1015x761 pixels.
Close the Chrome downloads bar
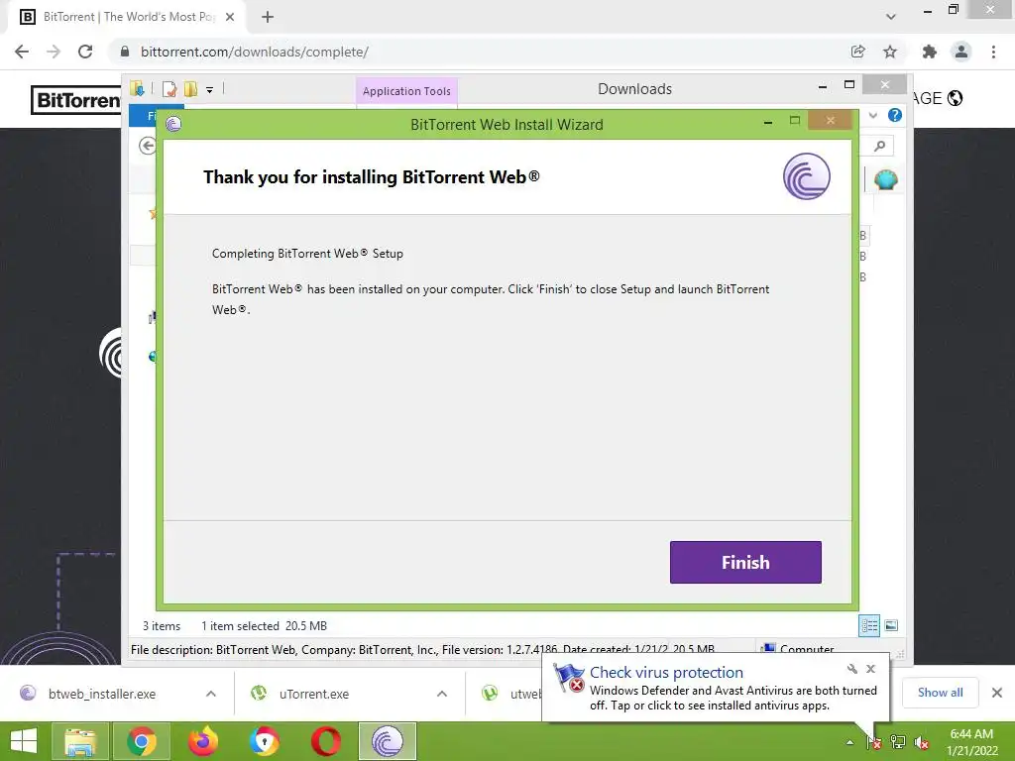[997, 693]
